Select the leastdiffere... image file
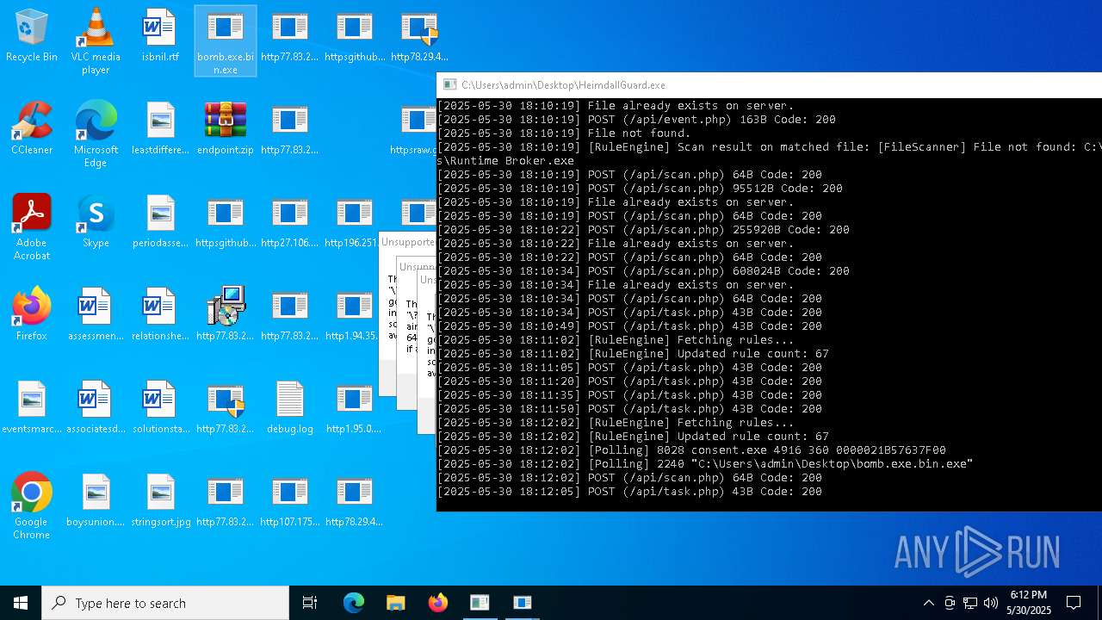 pyautogui.click(x=160, y=129)
